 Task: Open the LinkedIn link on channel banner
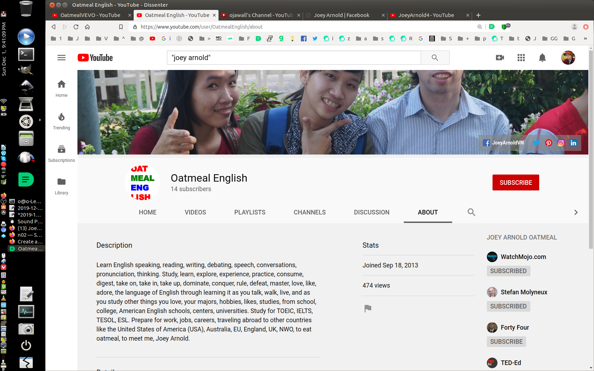(x=573, y=143)
